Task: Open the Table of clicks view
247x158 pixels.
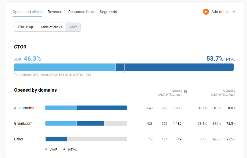Action: 51,27
